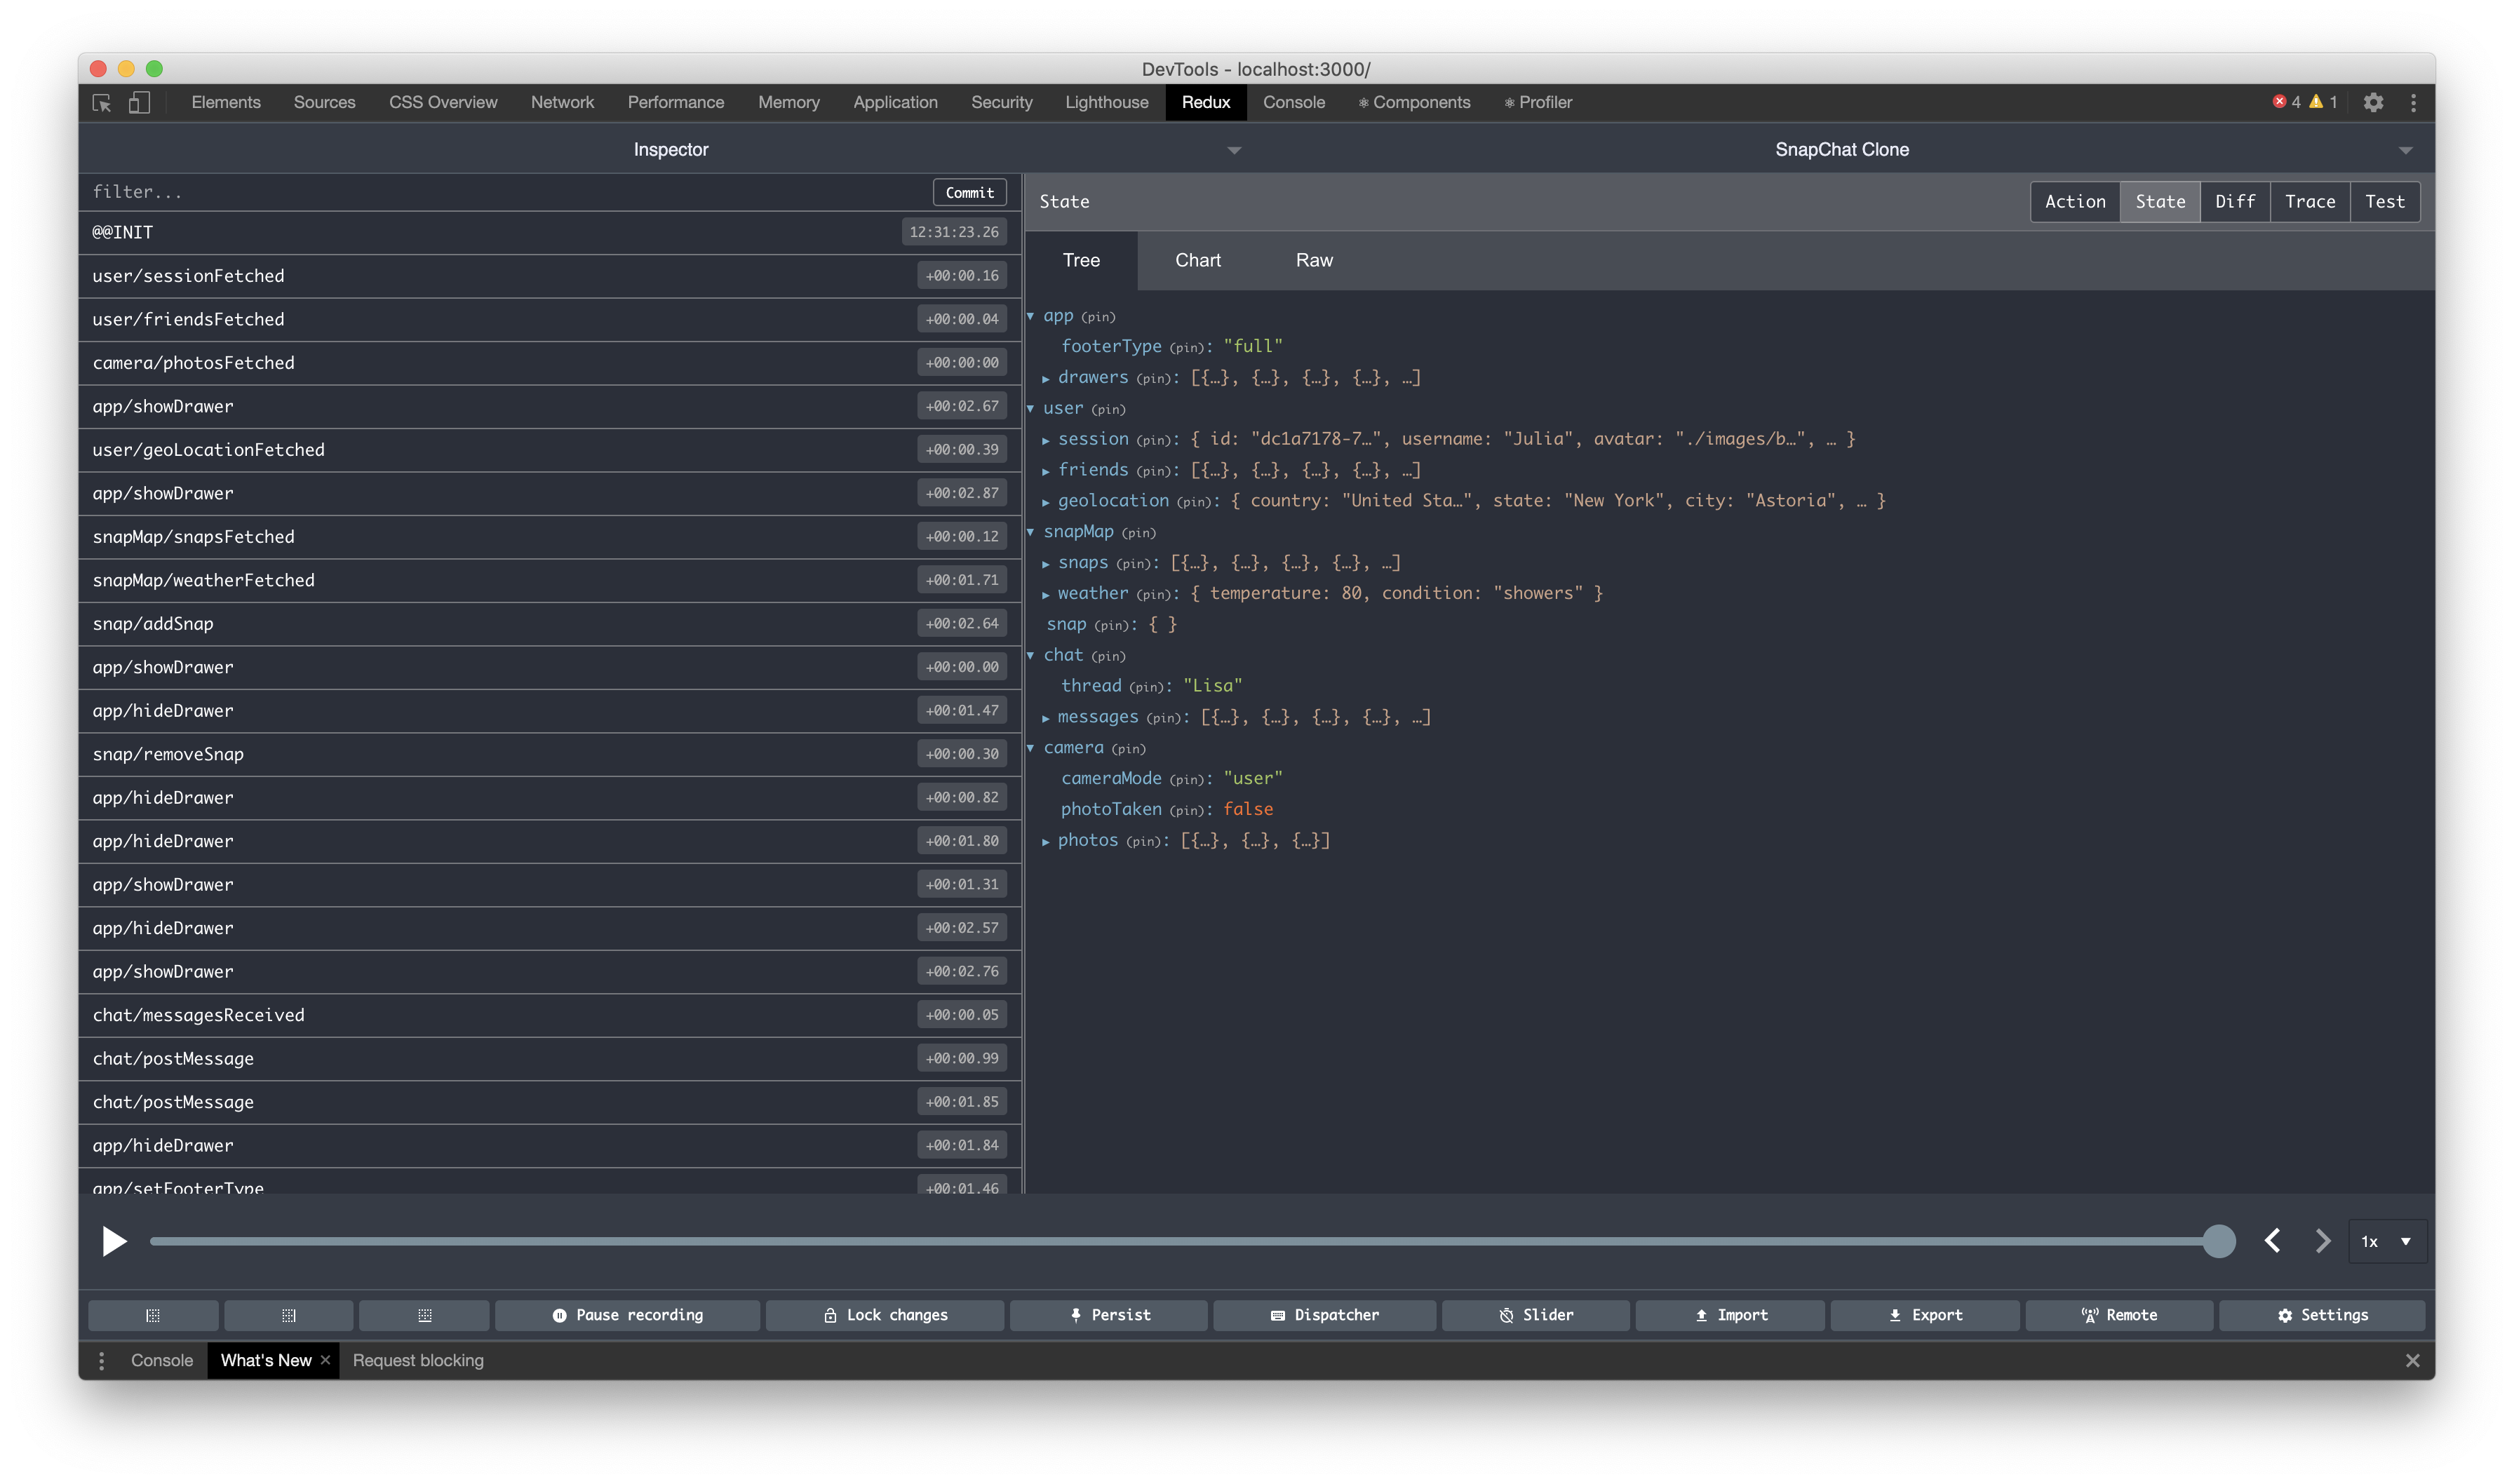
Task: Dock Redux panel to the left
Action: tap(153, 1315)
